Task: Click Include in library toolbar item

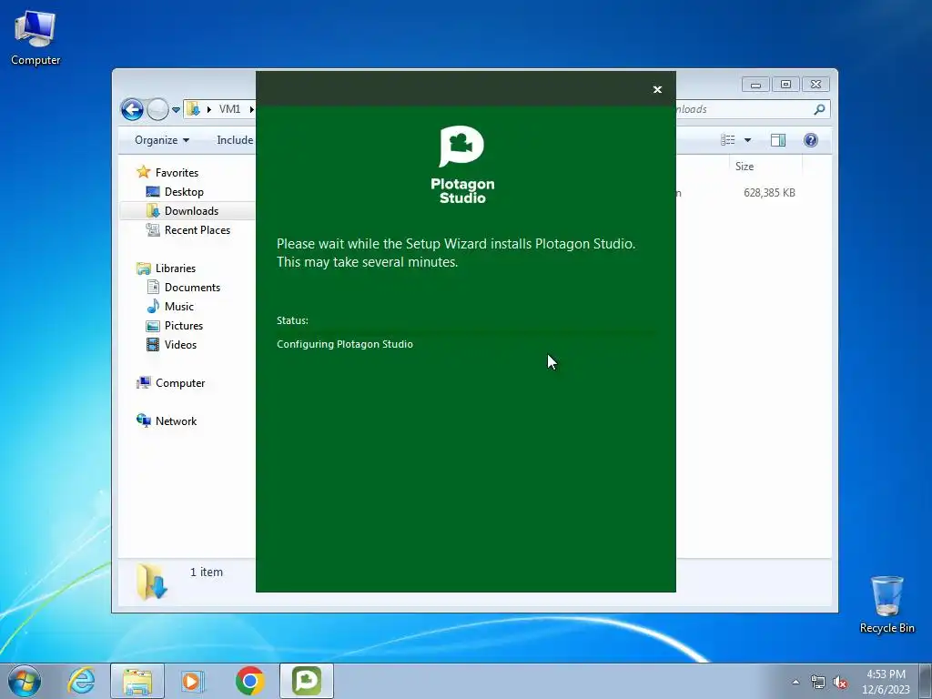Action: click(235, 140)
